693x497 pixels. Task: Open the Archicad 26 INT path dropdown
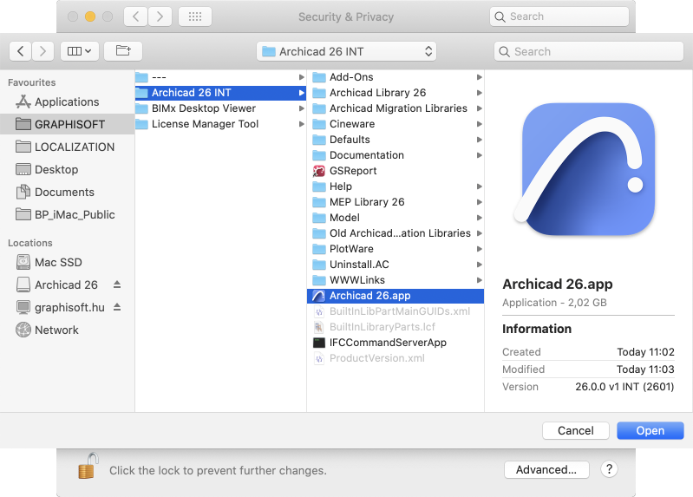coord(346,51)
